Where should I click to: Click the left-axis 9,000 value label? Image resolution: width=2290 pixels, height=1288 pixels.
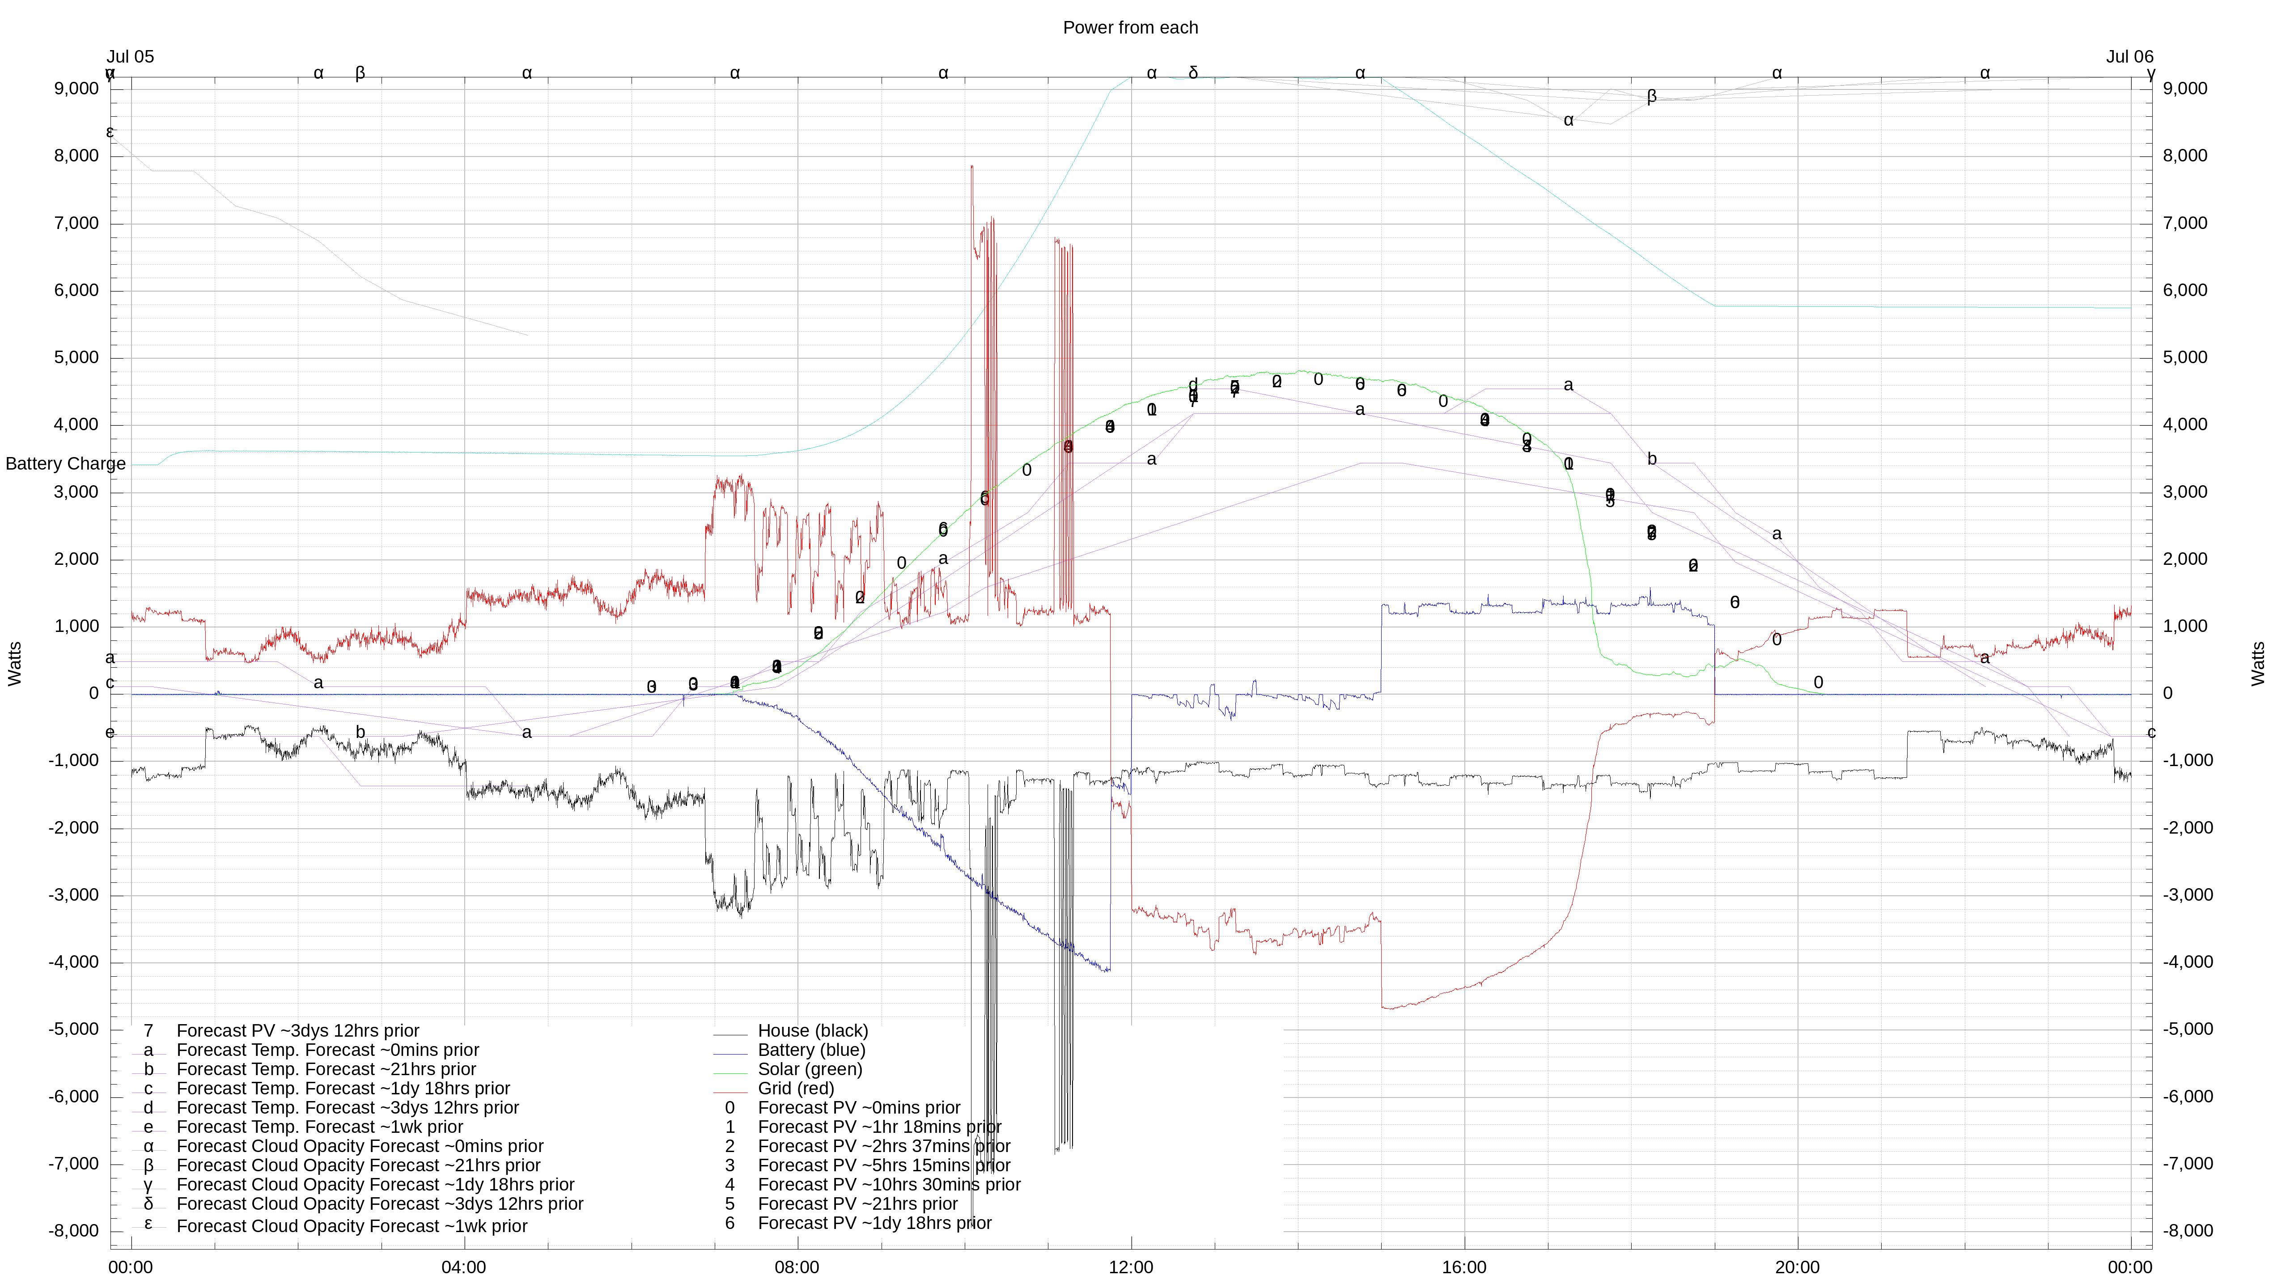coord(76,89)
